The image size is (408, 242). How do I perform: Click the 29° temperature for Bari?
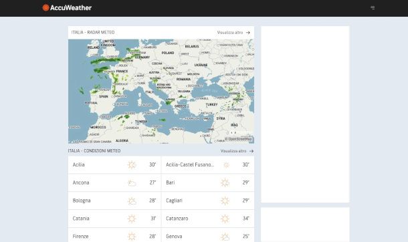click(x=245, y=183)
